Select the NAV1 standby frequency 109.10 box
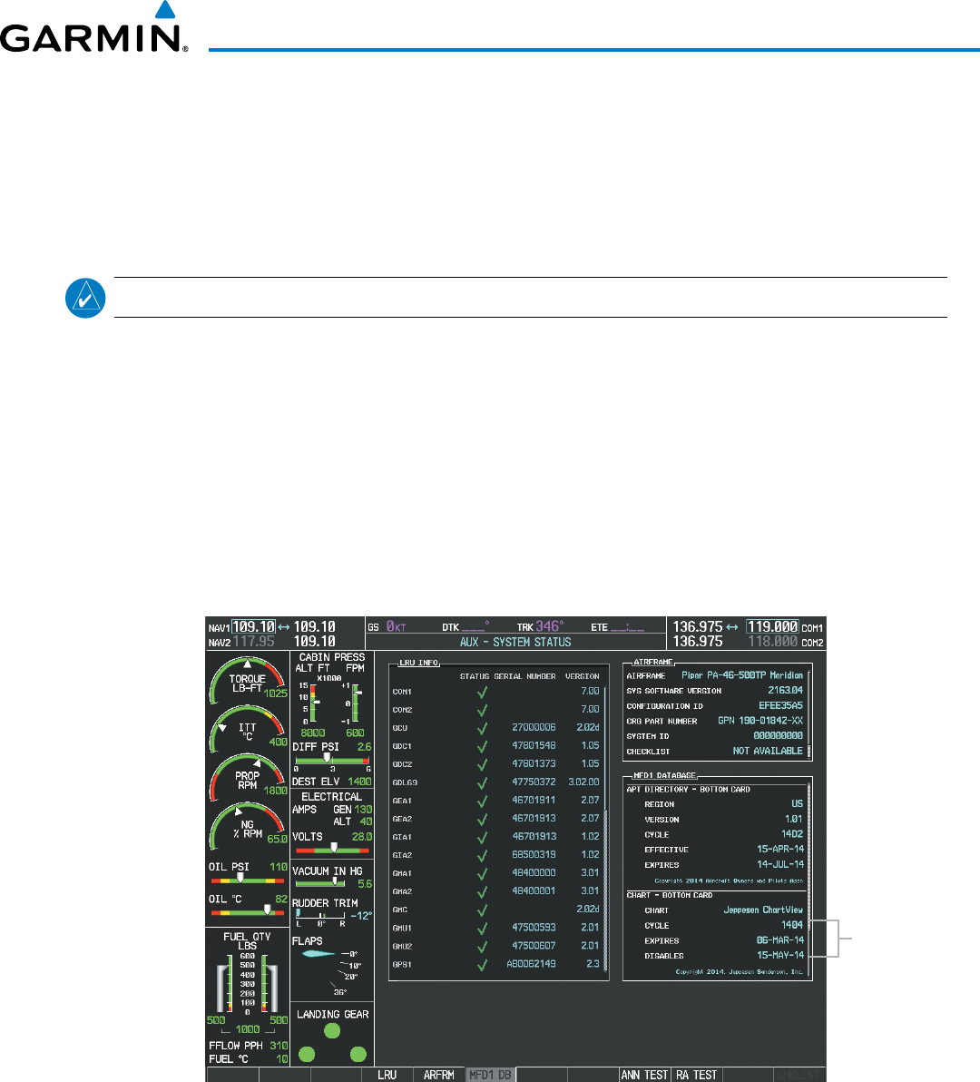The width and height of the screenshot is (980, 1082). 254,626
